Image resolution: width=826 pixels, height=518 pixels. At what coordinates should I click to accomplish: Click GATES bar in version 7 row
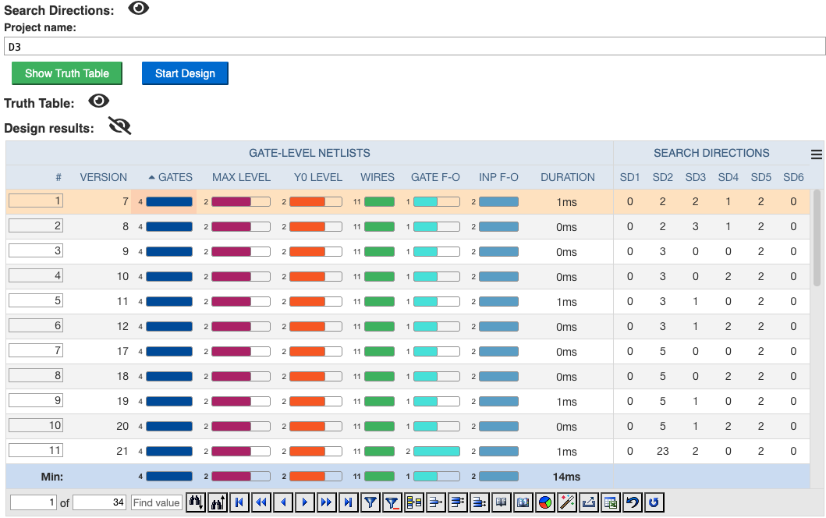pos(169,202)
